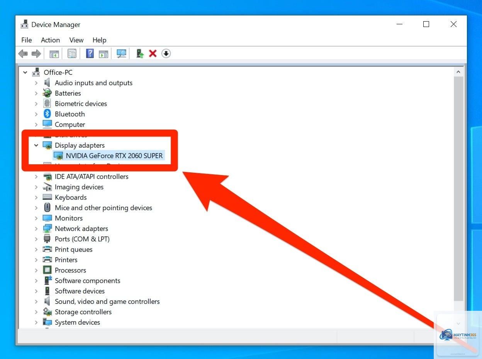Expand the Audio inputs and outputs chevron
This screenshot has height=359, width=482.
click(x=36, y=83)
